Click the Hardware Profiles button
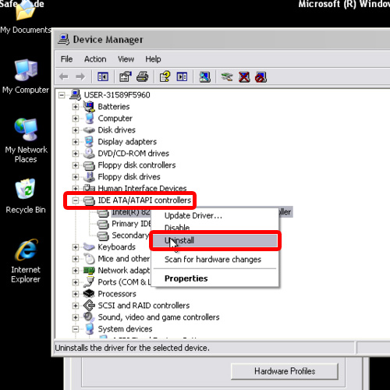Viewport: 390px width, 390px height. coord(285,371)
